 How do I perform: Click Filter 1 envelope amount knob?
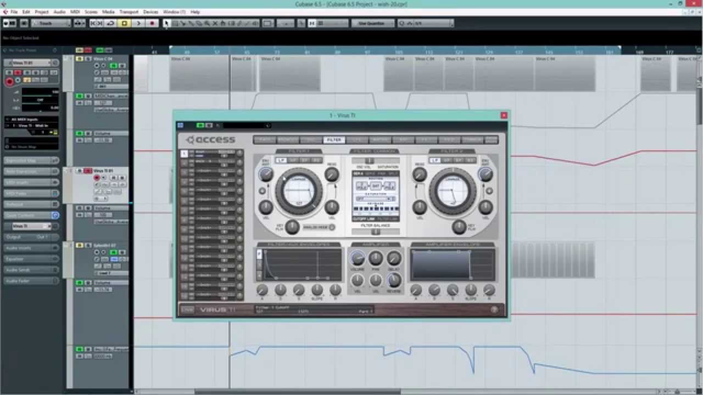coord(266,174)
